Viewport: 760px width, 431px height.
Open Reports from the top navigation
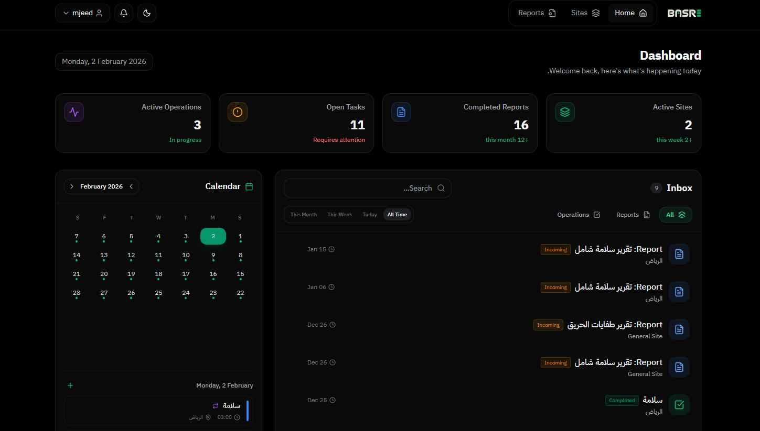pos(536,13)
